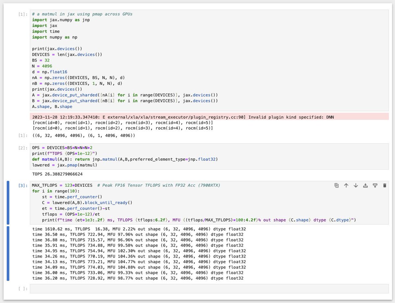Collapse cell 3 input via blue bar
Viewport: 395px width, 303px height.
[8, 203]
